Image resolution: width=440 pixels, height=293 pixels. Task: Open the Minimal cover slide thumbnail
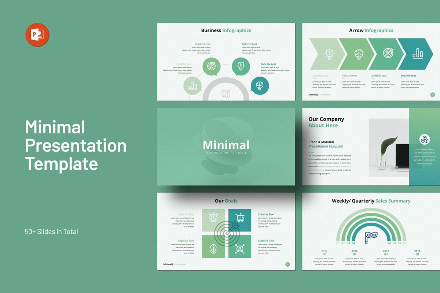point(226,146)
